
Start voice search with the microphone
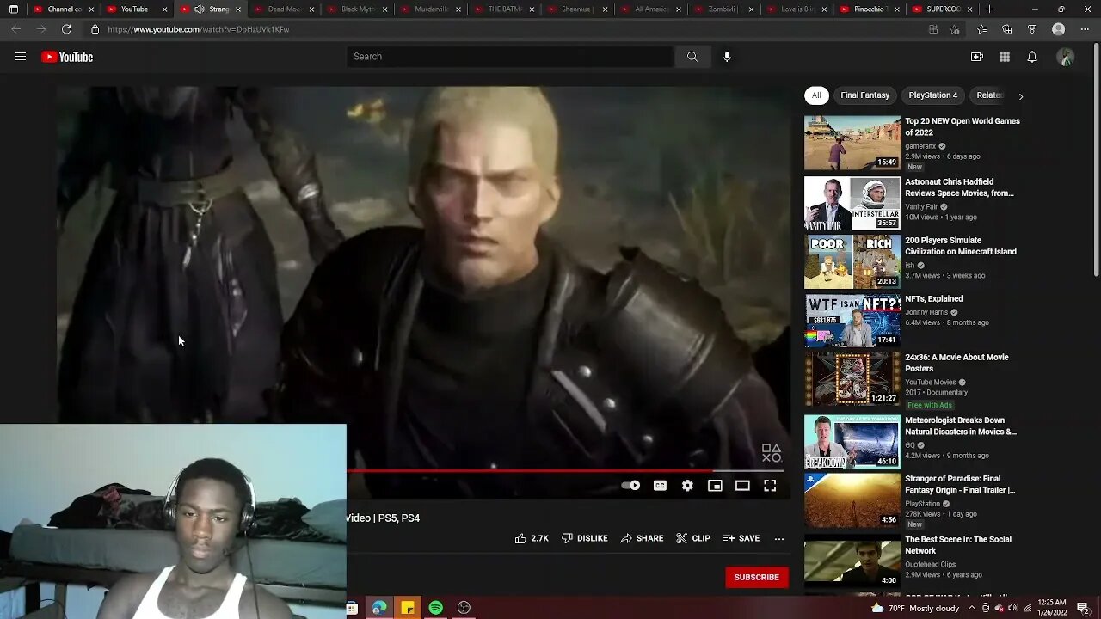click(x=727, y=57)
